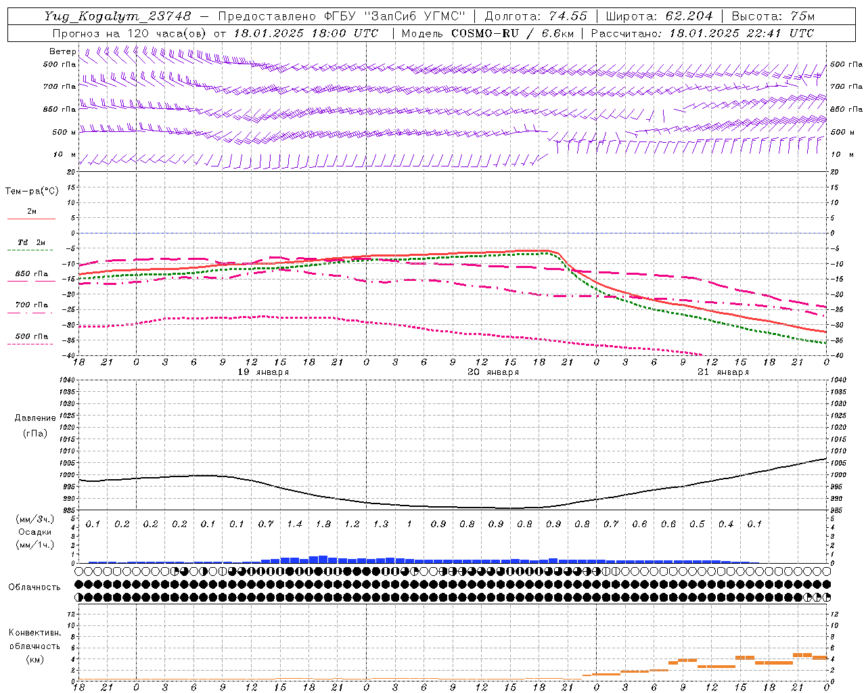The height and width of the screenshot is (693, 866).
Task: Click the (мм/1ч.) precipitation unit label
Action: [x=35, y=545]
